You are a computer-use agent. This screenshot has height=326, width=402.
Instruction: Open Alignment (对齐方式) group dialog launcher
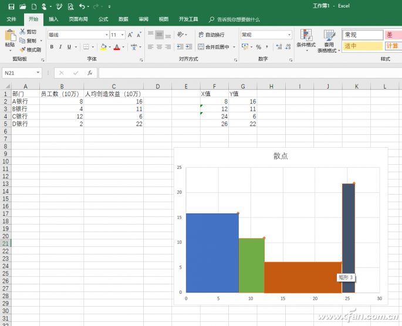235,60
